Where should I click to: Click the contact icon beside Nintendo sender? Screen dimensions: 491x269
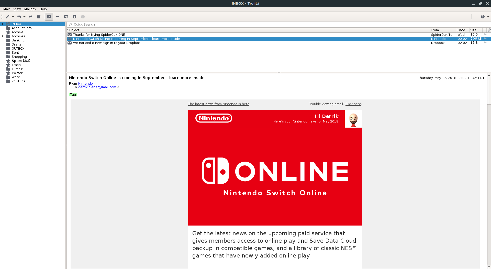coord(95,84)
